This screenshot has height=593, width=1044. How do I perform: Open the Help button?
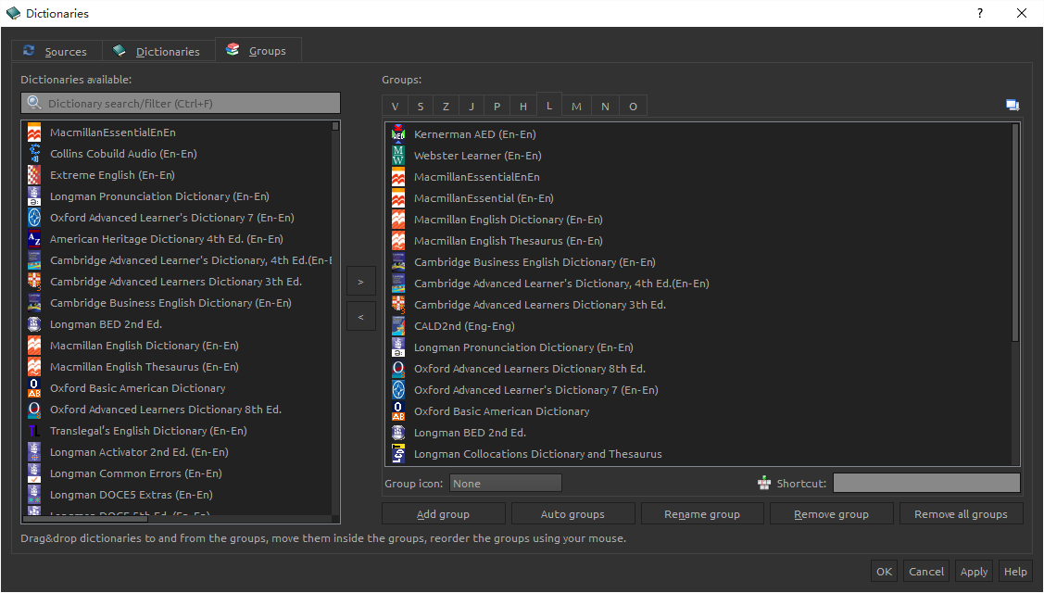(x=1014, y=571)
